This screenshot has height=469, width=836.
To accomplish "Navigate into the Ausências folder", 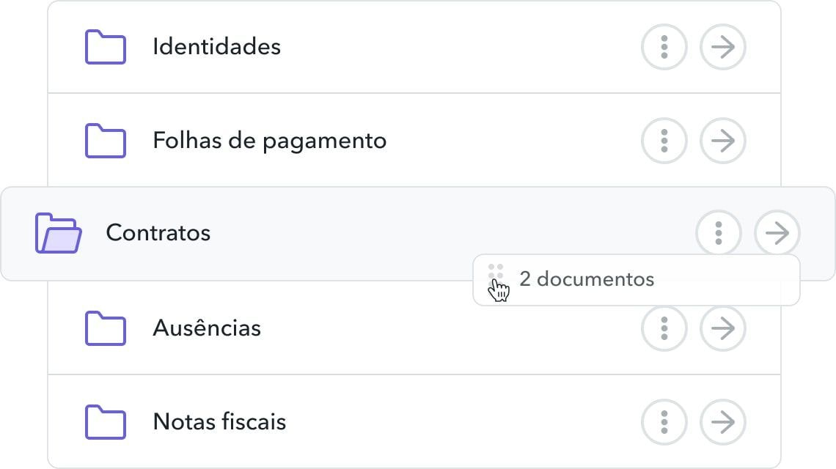I will coord(723,328).
